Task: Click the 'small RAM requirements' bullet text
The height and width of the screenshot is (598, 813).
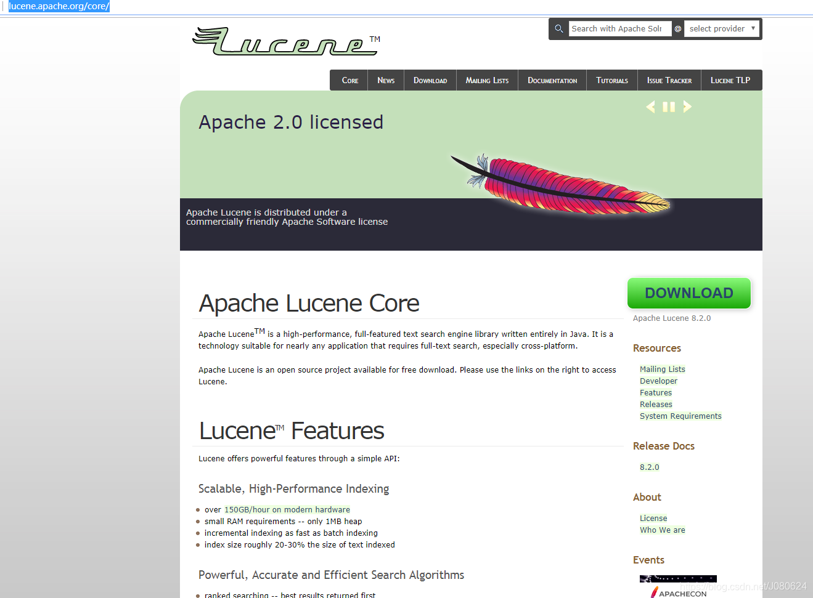Action: coord(284,521)
